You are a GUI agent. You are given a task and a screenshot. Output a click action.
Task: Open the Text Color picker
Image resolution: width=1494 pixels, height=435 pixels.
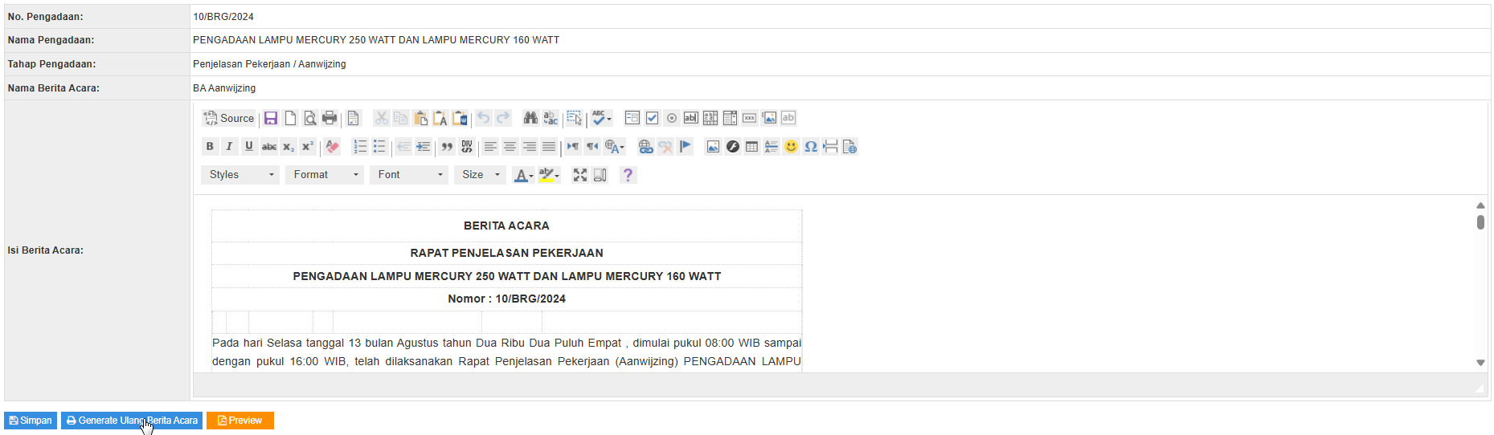pos(524,174)
